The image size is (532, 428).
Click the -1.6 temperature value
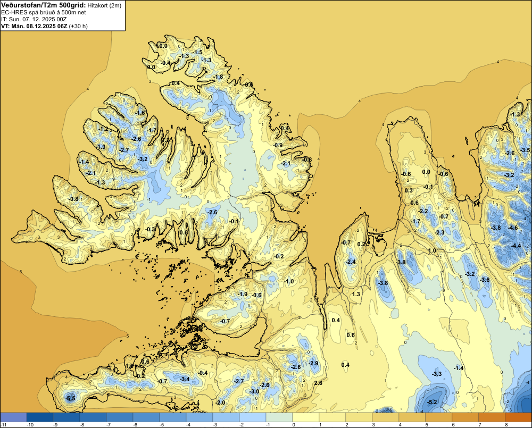tap(140, 113)
